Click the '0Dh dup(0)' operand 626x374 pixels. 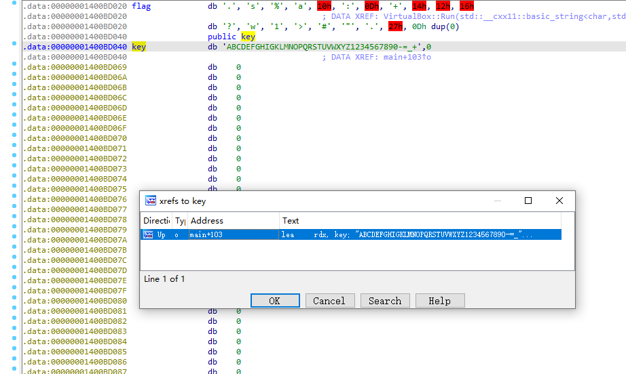[x=436, y=26]
